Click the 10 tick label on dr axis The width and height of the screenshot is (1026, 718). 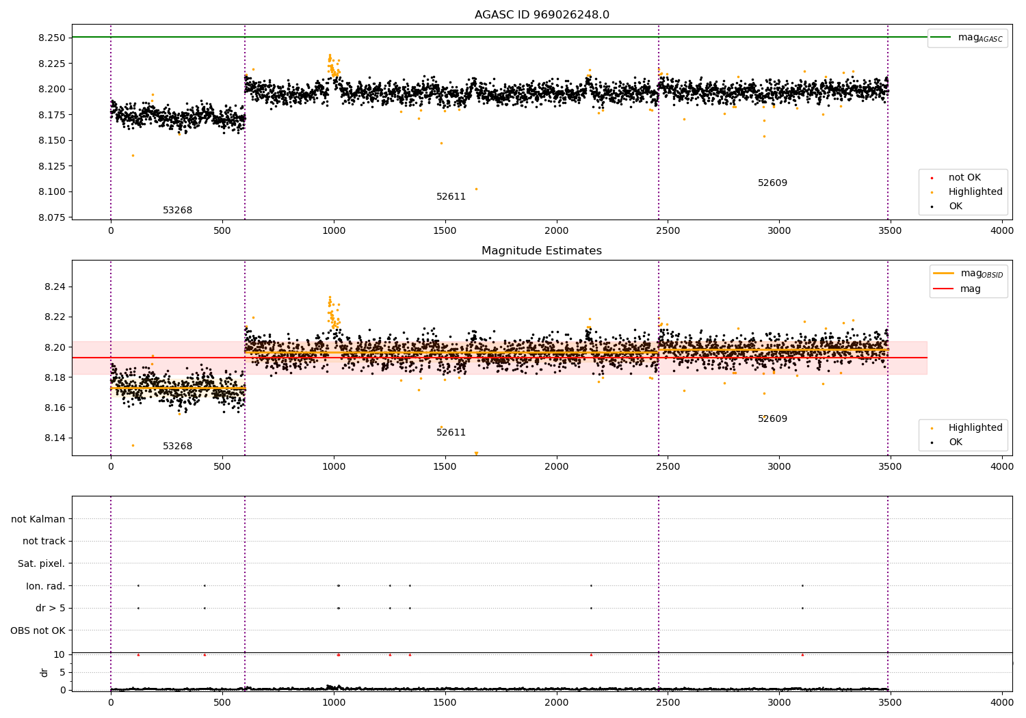tap(60, 654)
